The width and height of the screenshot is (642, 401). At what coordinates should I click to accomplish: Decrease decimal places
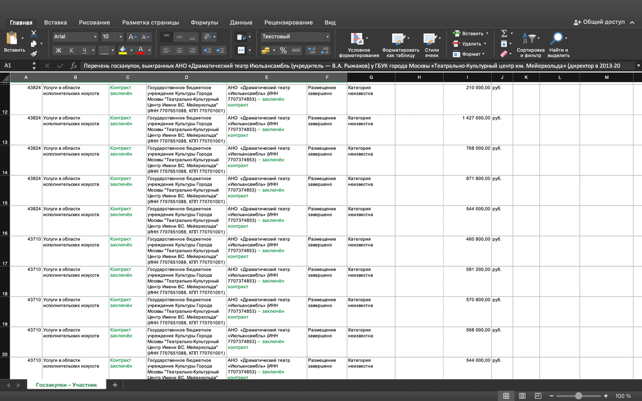(325, 50)
